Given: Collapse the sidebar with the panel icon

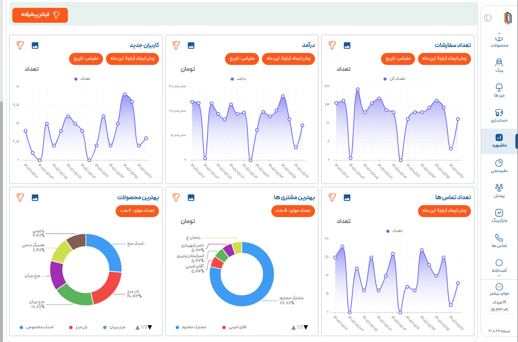Looking at the screenshot, I should coord(488,18).
